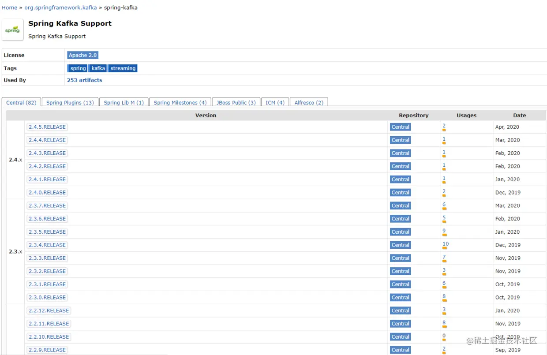The width and height of the screenshot is (547, 355).
Task: Open version 2.3.7.RELEASE
Action: [47, 206]
